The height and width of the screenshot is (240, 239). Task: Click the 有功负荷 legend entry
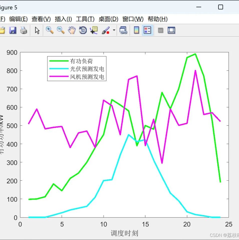coord(81,61)
